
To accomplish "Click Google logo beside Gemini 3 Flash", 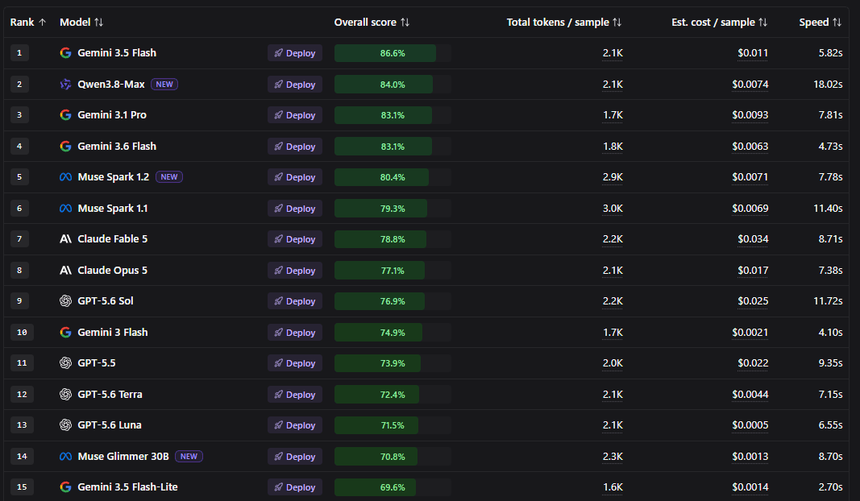I will [x=66, y=332].
